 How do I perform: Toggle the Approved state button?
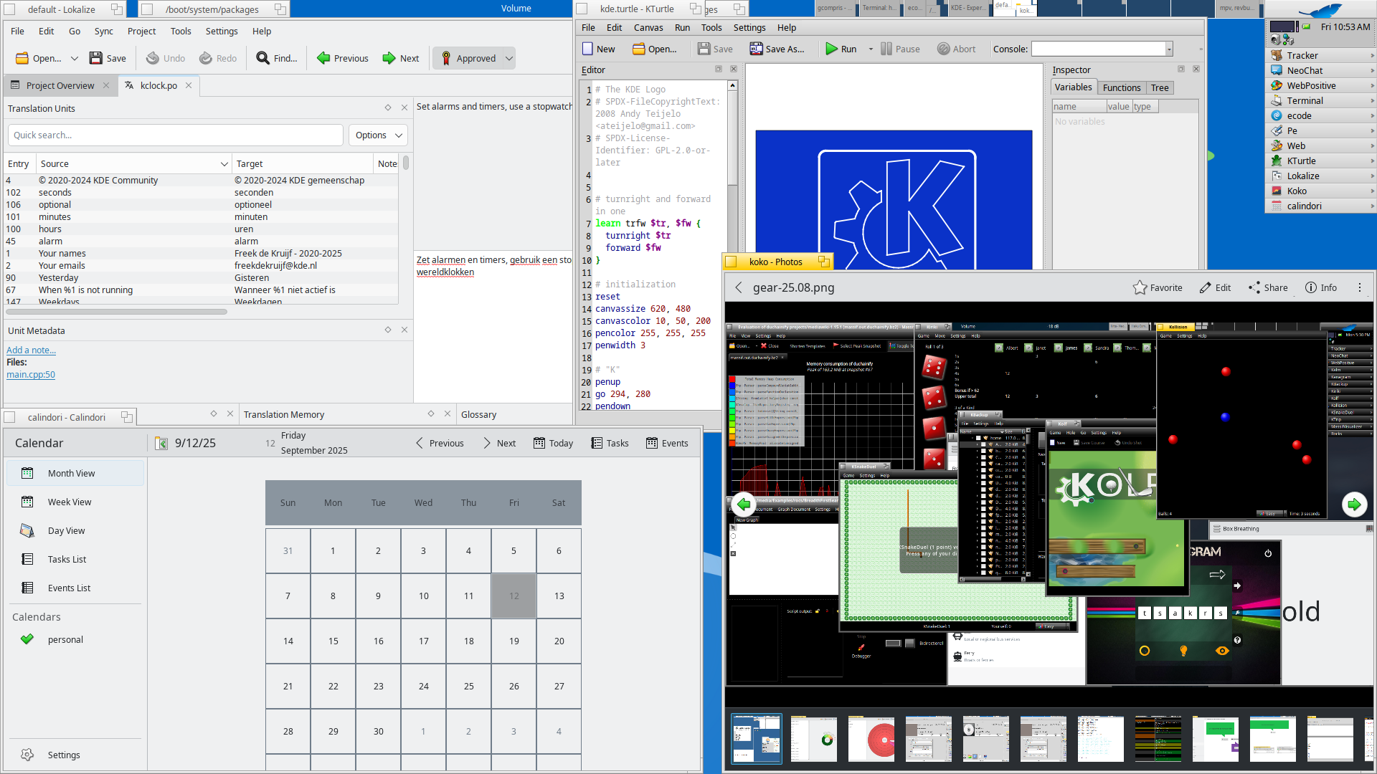tap(468, 58)
